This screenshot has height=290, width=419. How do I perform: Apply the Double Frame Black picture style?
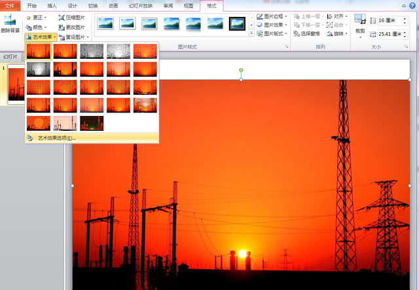pos(237,24)
